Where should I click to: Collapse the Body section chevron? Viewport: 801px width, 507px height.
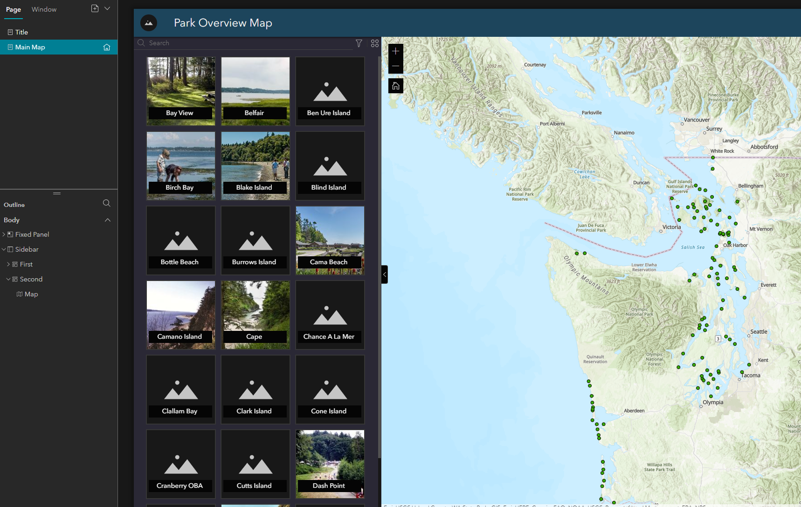pos(108,220)
